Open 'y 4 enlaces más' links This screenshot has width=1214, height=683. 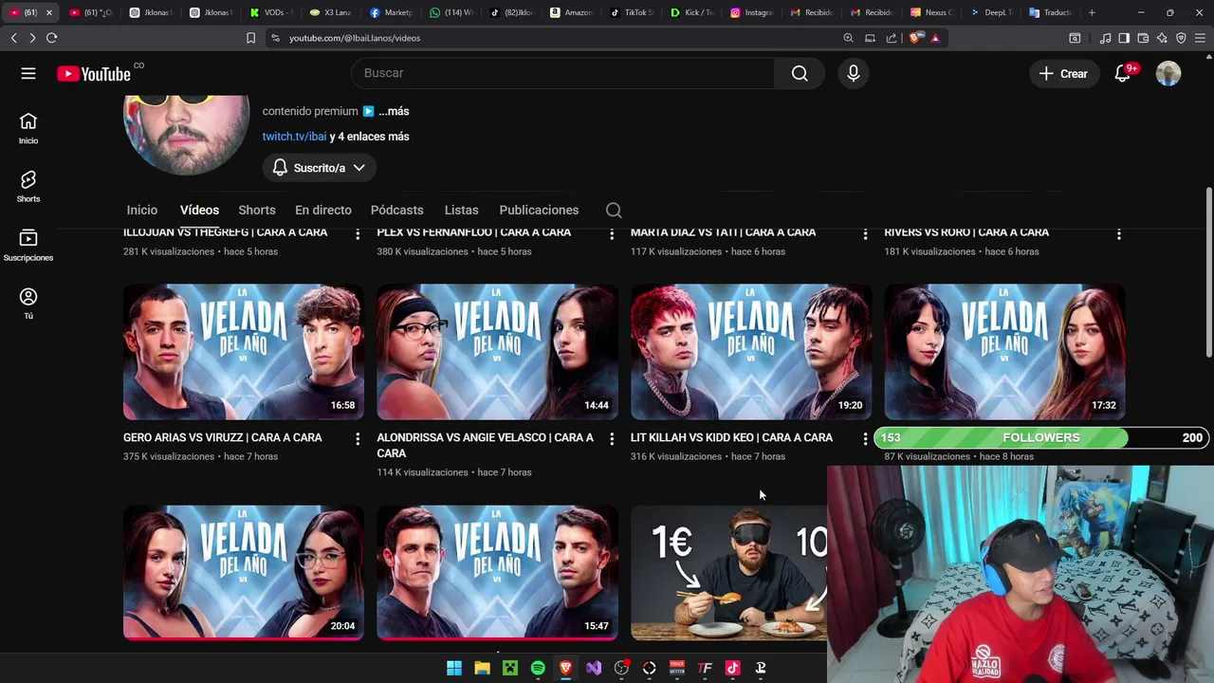click(x=370, y=137)
